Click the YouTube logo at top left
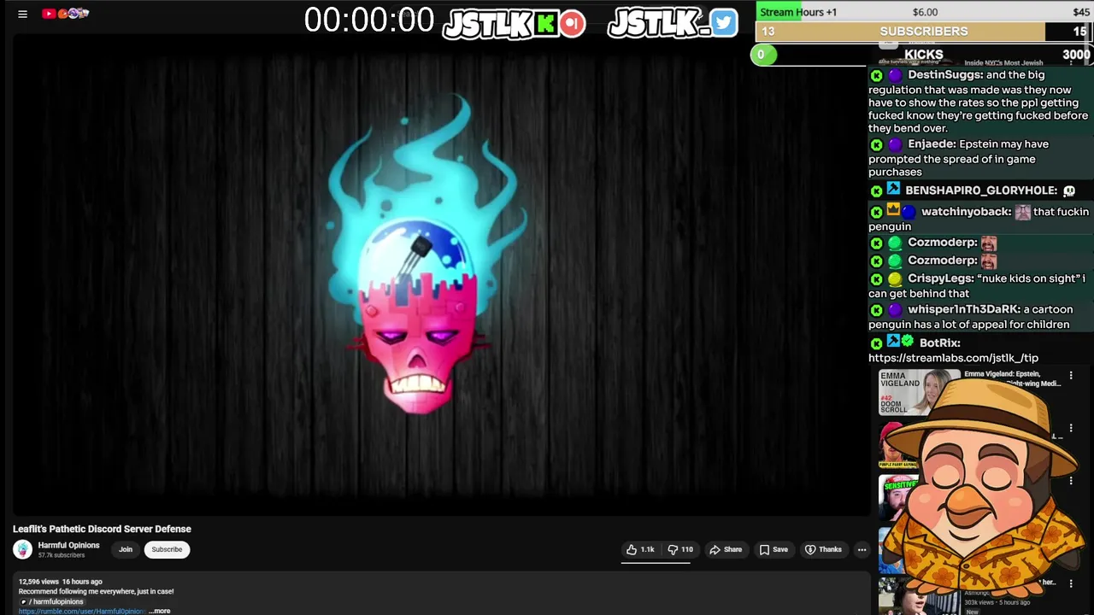 point(65,13)
